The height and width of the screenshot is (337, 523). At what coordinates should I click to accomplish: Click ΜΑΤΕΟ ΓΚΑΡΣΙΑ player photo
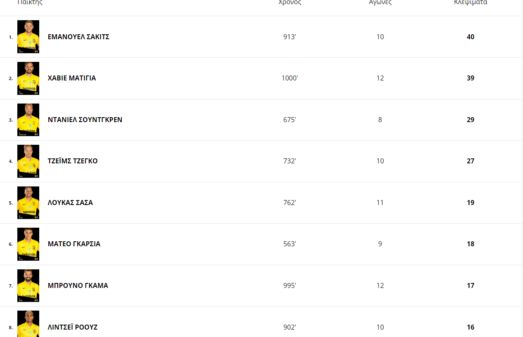click(x=28, y=244)
